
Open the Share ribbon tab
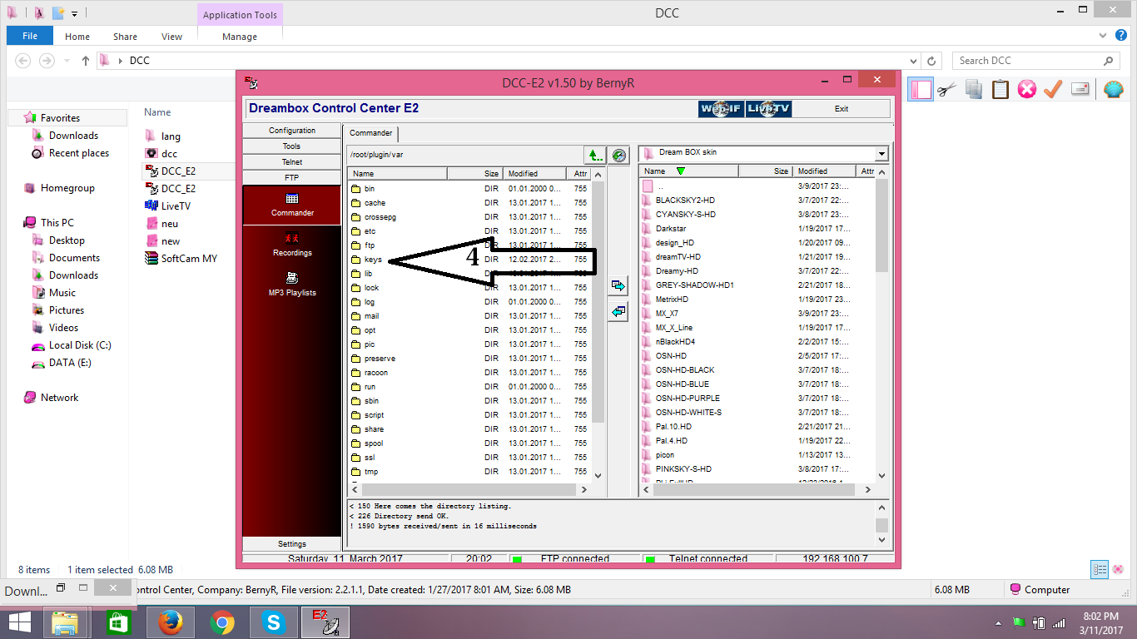point(126,37)
